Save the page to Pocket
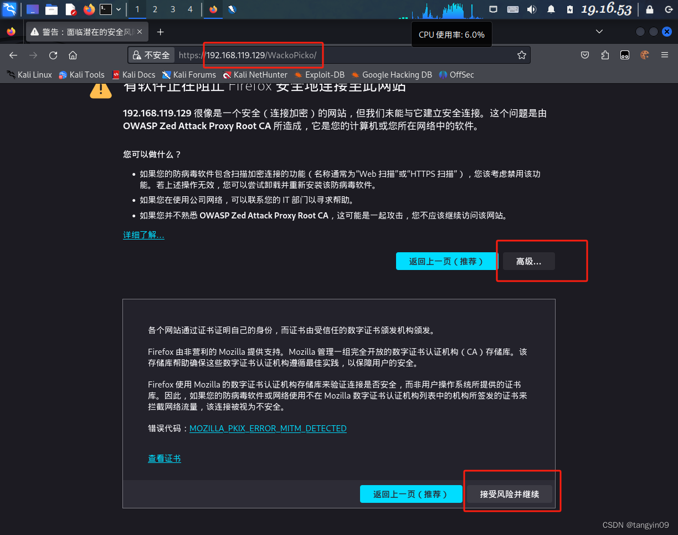This screenshot has width=678, height=535. [x=585, y=55]
